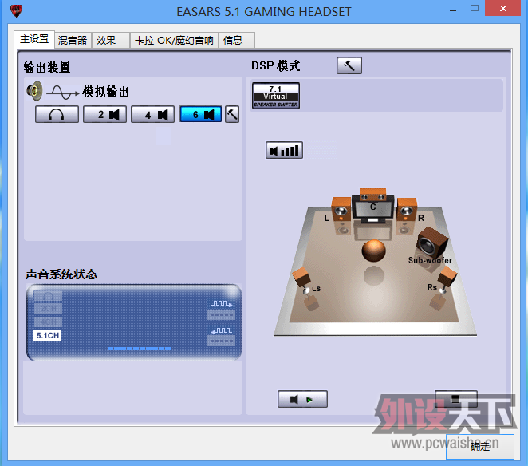Click the center (C) speaker
This screenshot has height=466, width=528.
pos(372,203)
